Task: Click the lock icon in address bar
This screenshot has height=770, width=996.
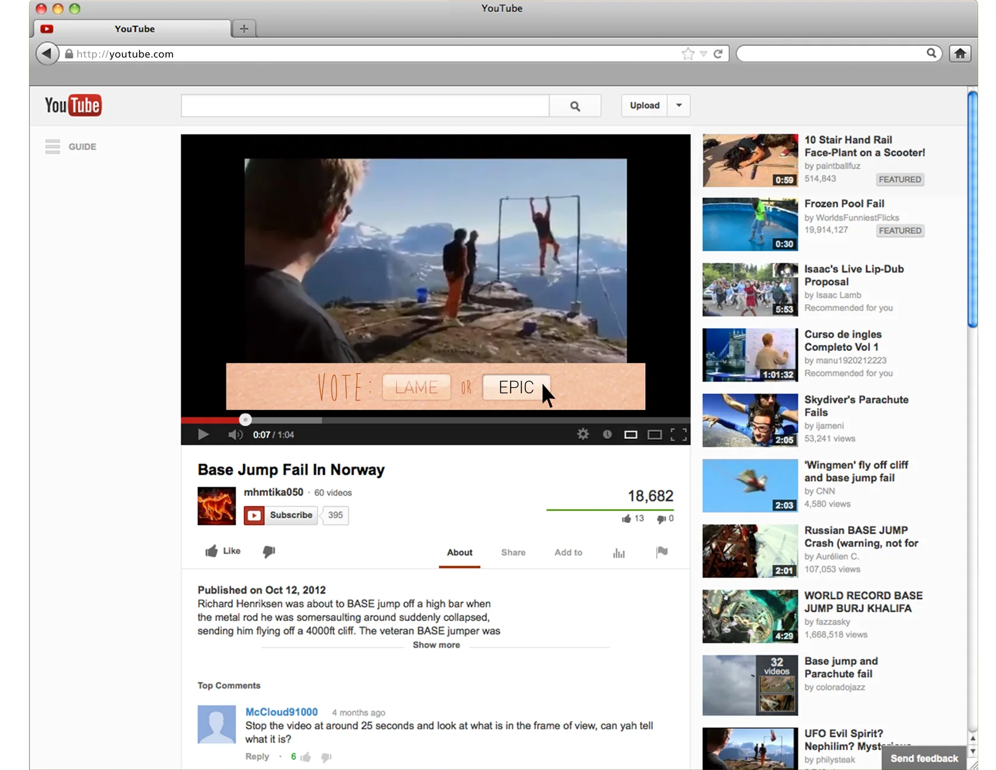Action: point(69,54)
